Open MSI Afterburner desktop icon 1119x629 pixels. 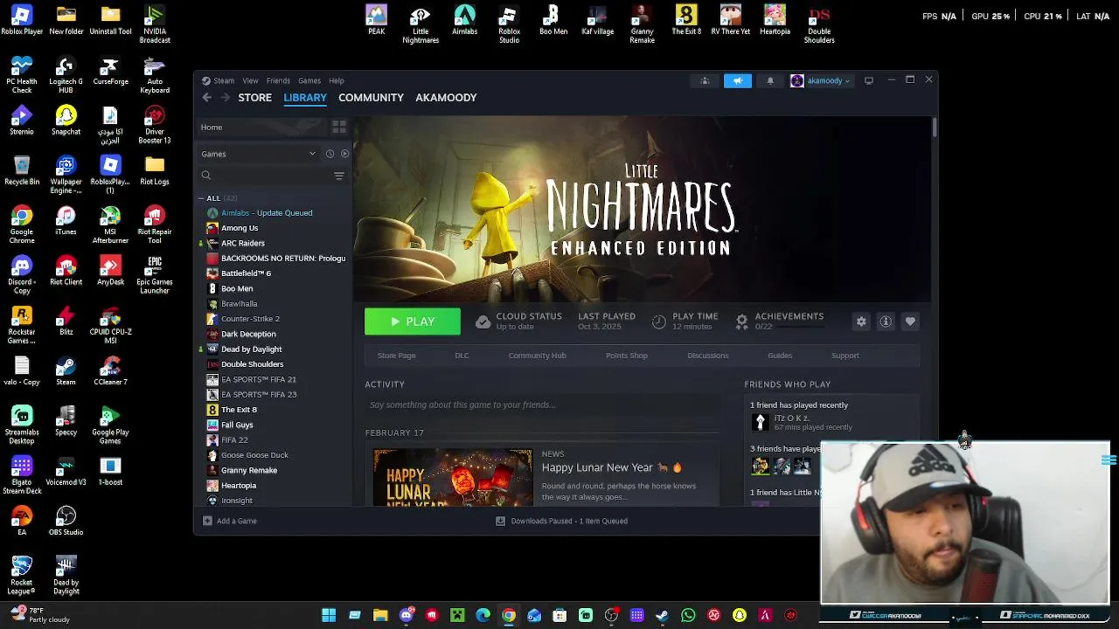coord(110,225)
